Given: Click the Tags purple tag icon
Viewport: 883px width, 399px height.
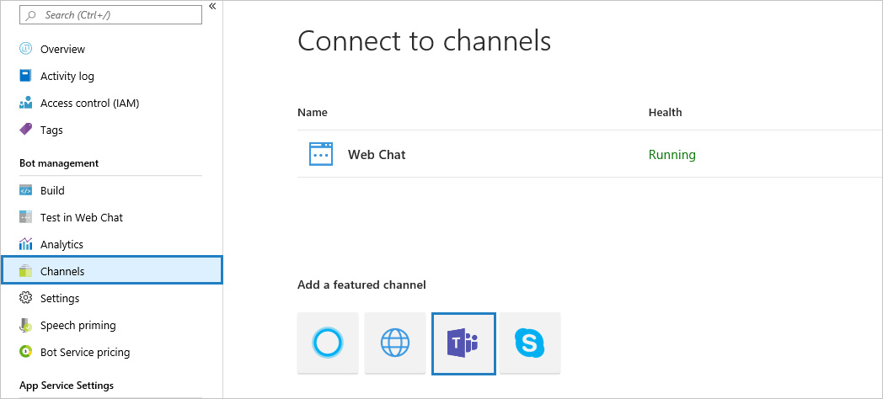Looking at the screenshot, I should click(x=25, y=130).
